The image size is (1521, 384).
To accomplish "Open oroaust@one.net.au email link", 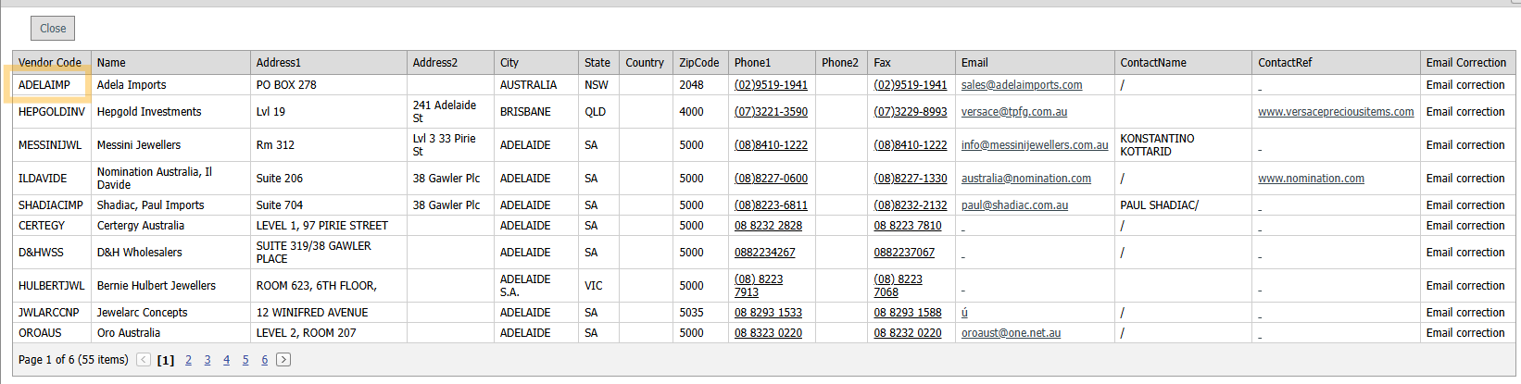I will (1011, 333).
